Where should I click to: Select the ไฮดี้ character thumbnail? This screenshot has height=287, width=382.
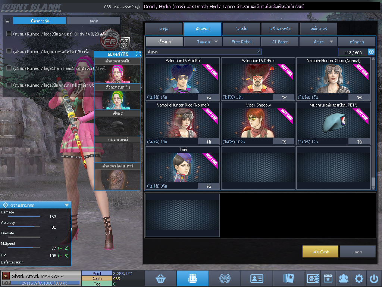(183, 167)
